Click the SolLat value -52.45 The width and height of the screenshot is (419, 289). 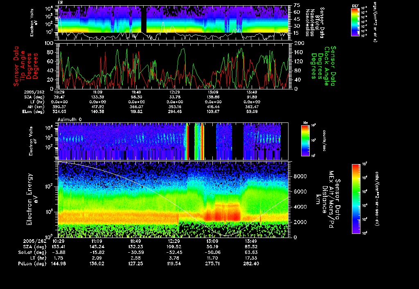pos(174,253)
